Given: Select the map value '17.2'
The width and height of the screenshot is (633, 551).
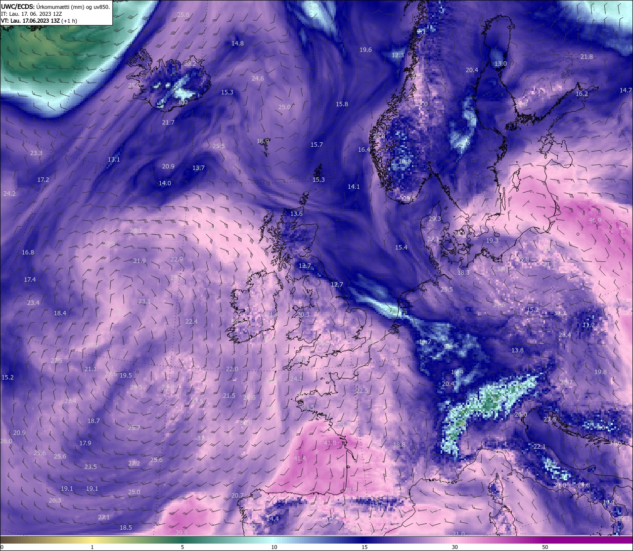Looking at the screenshot, I should pyautogui.click(x=43, y=180).
